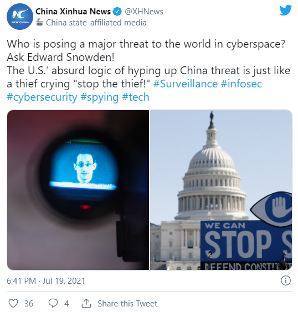Screen dimensions: 298x312
Task: Click the share arrow icon
Action: tap(86, 303)
